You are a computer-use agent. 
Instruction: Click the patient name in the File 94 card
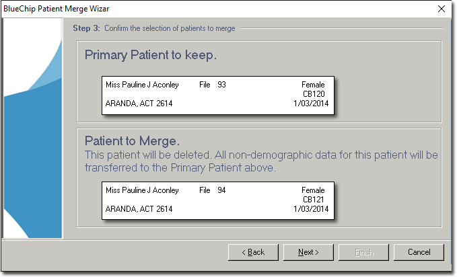point(142,190)
